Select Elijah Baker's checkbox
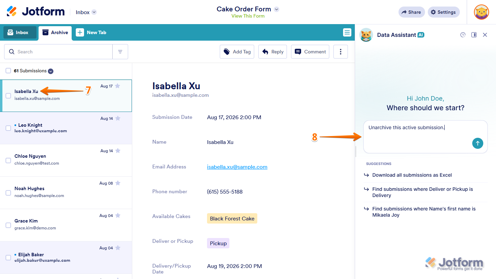The height and width of the screenshot is (279, 496). pyautogui.click(x=8, y=258)
